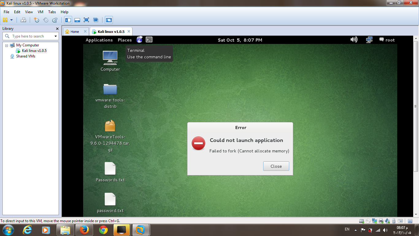Select My Computer in the Library
Viewport: 419px width, 236px height.
(x=28, y=45)
